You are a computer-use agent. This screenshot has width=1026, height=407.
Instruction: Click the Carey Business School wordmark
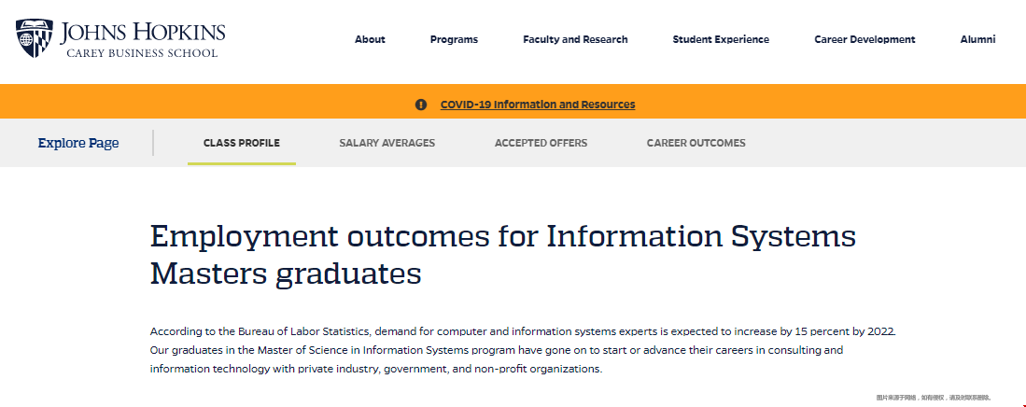click(x=142, y=53)
